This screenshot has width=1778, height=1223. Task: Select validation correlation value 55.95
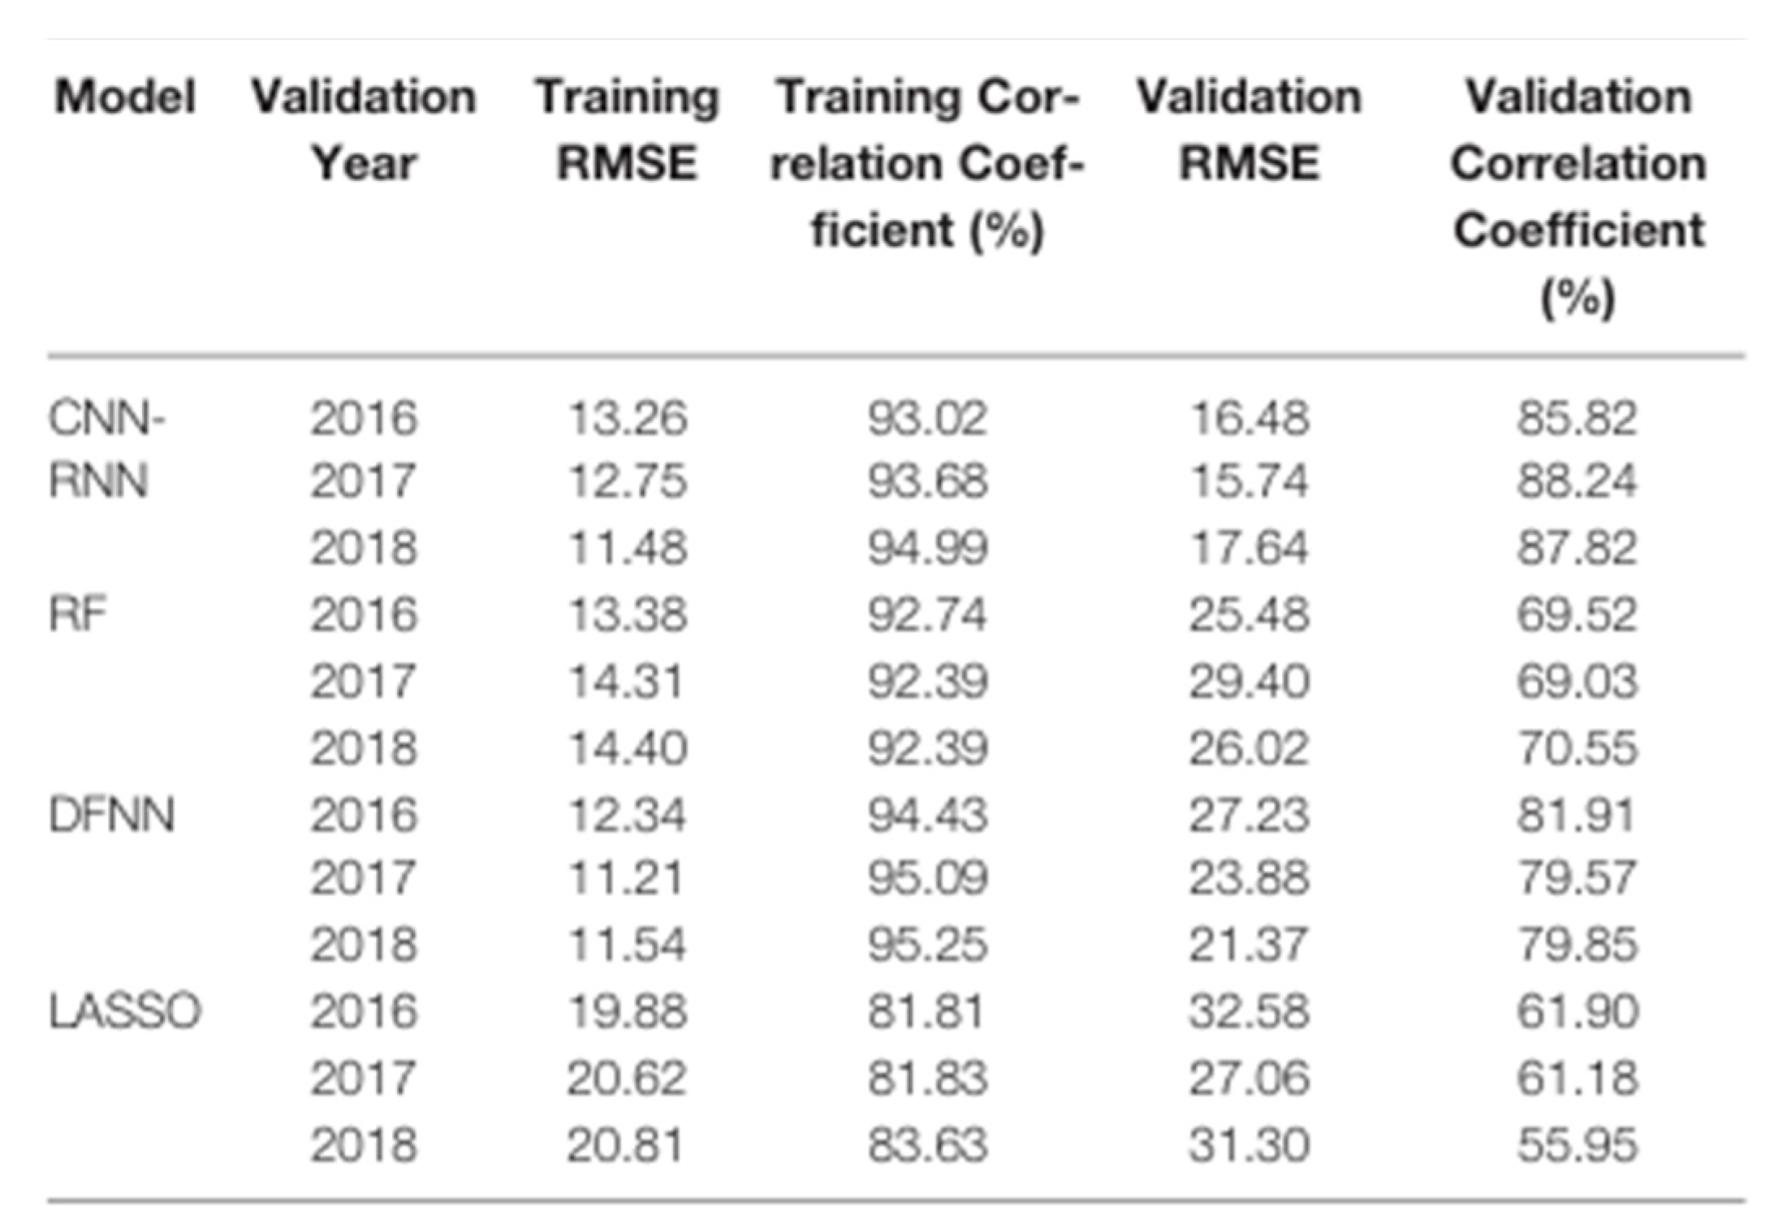[1577, 1145]
